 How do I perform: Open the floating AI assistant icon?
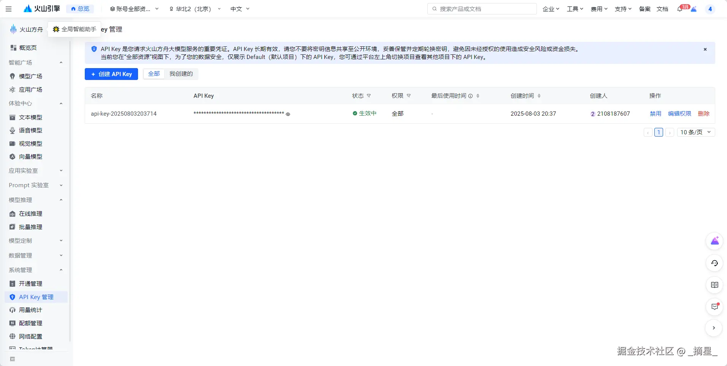[714, 241]
